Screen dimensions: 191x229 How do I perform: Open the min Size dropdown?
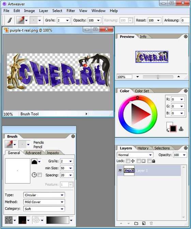[71, 168]
